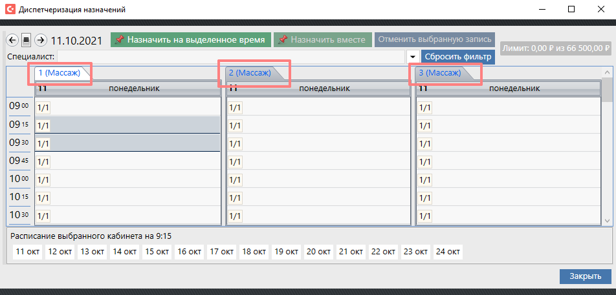Select the '14 окт' schedule date
Viewport: 616px width, 295px height.
click(124, 252)
